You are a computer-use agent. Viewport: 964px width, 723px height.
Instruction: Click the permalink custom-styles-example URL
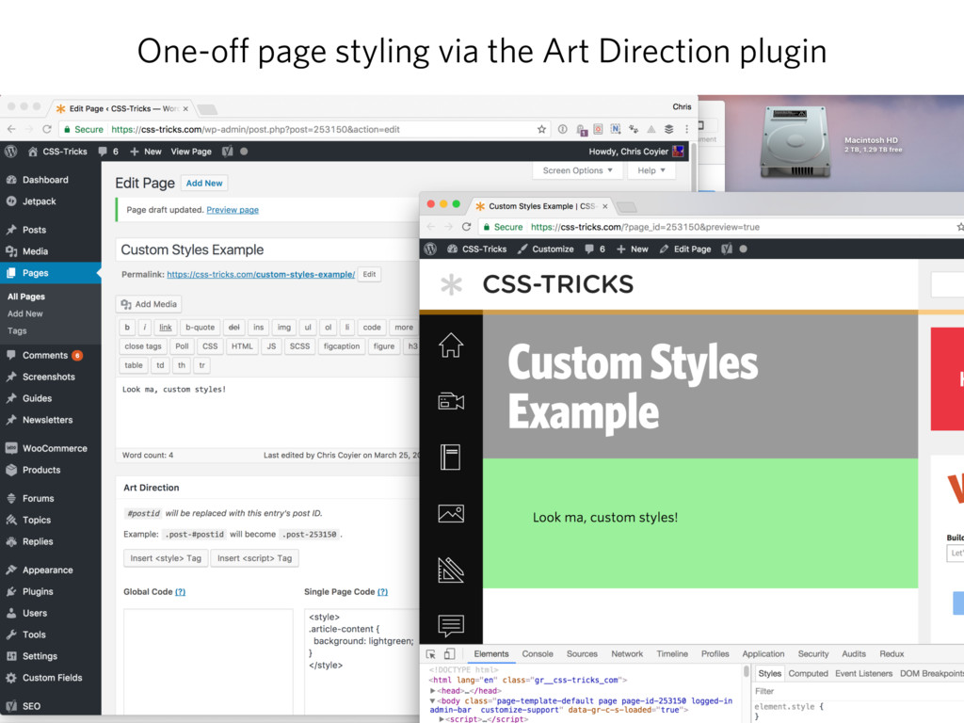pos(261,274)
